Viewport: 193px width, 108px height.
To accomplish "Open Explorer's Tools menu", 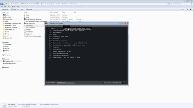I will click(14, 7).
